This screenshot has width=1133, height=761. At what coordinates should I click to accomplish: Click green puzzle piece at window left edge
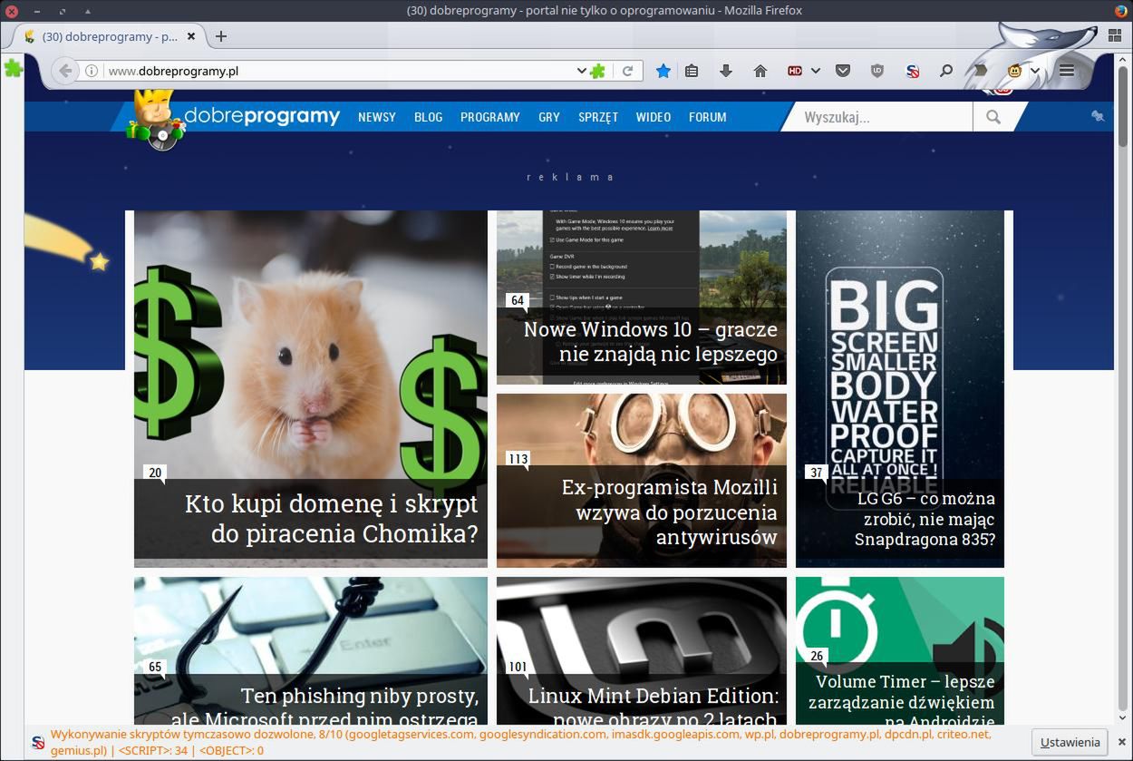coord(13,67)
